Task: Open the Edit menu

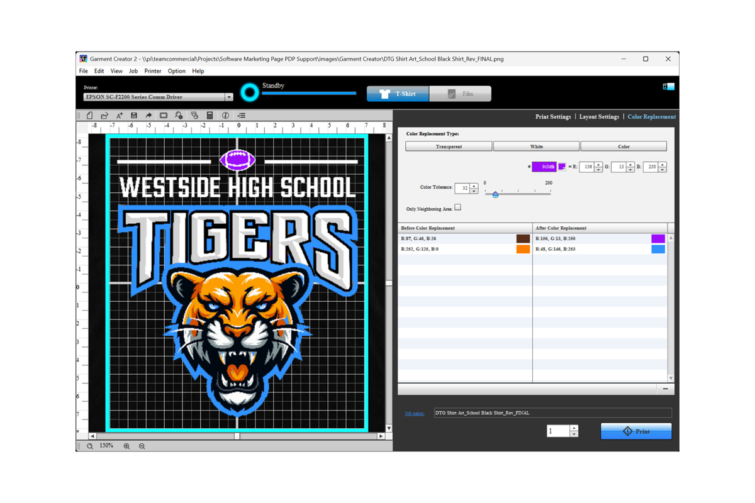Action: click(99, 71)
